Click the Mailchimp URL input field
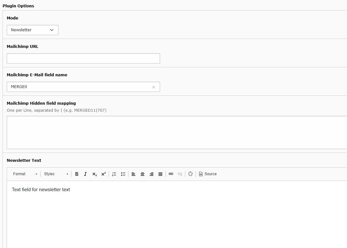The width and height of the screenshot is (347, 248). (x=83, y=58)
